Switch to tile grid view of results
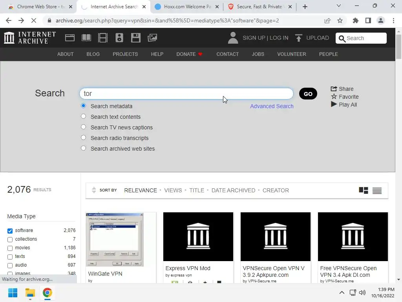 [363, 190]
